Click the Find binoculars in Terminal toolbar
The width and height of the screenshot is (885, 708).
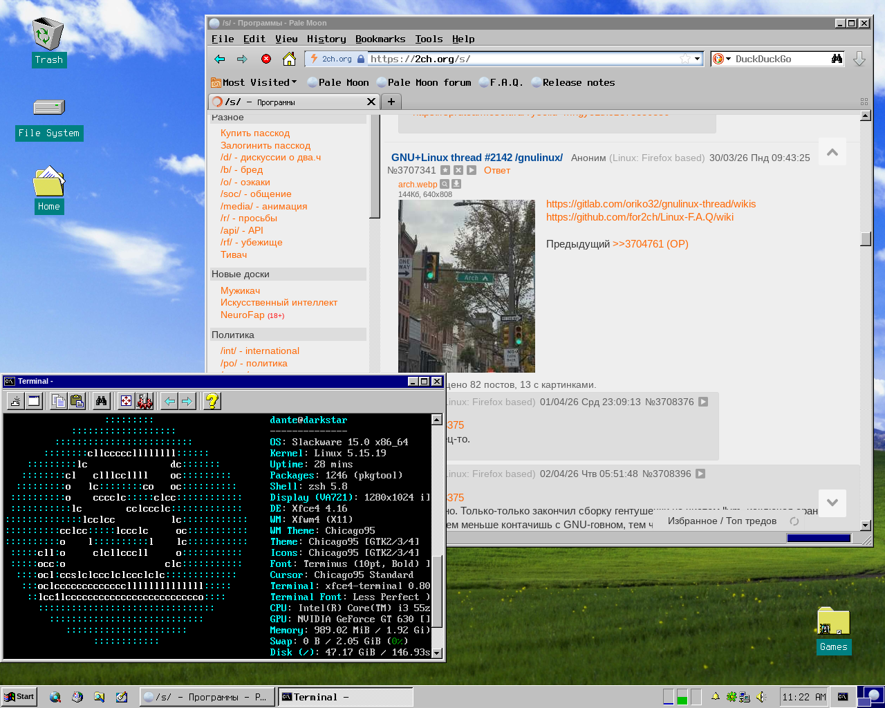point(102,400)
